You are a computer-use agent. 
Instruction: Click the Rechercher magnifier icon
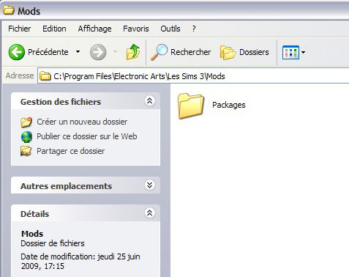pyautogui.click(x=159, y=52)
